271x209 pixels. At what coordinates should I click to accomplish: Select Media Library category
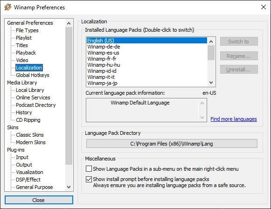[x=22, y=83]
